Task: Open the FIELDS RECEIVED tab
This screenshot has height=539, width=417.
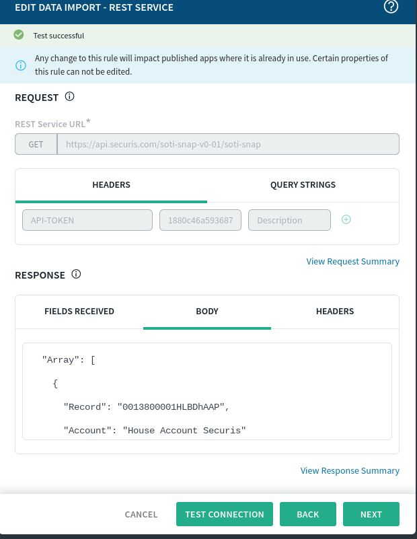Action: 79,312
